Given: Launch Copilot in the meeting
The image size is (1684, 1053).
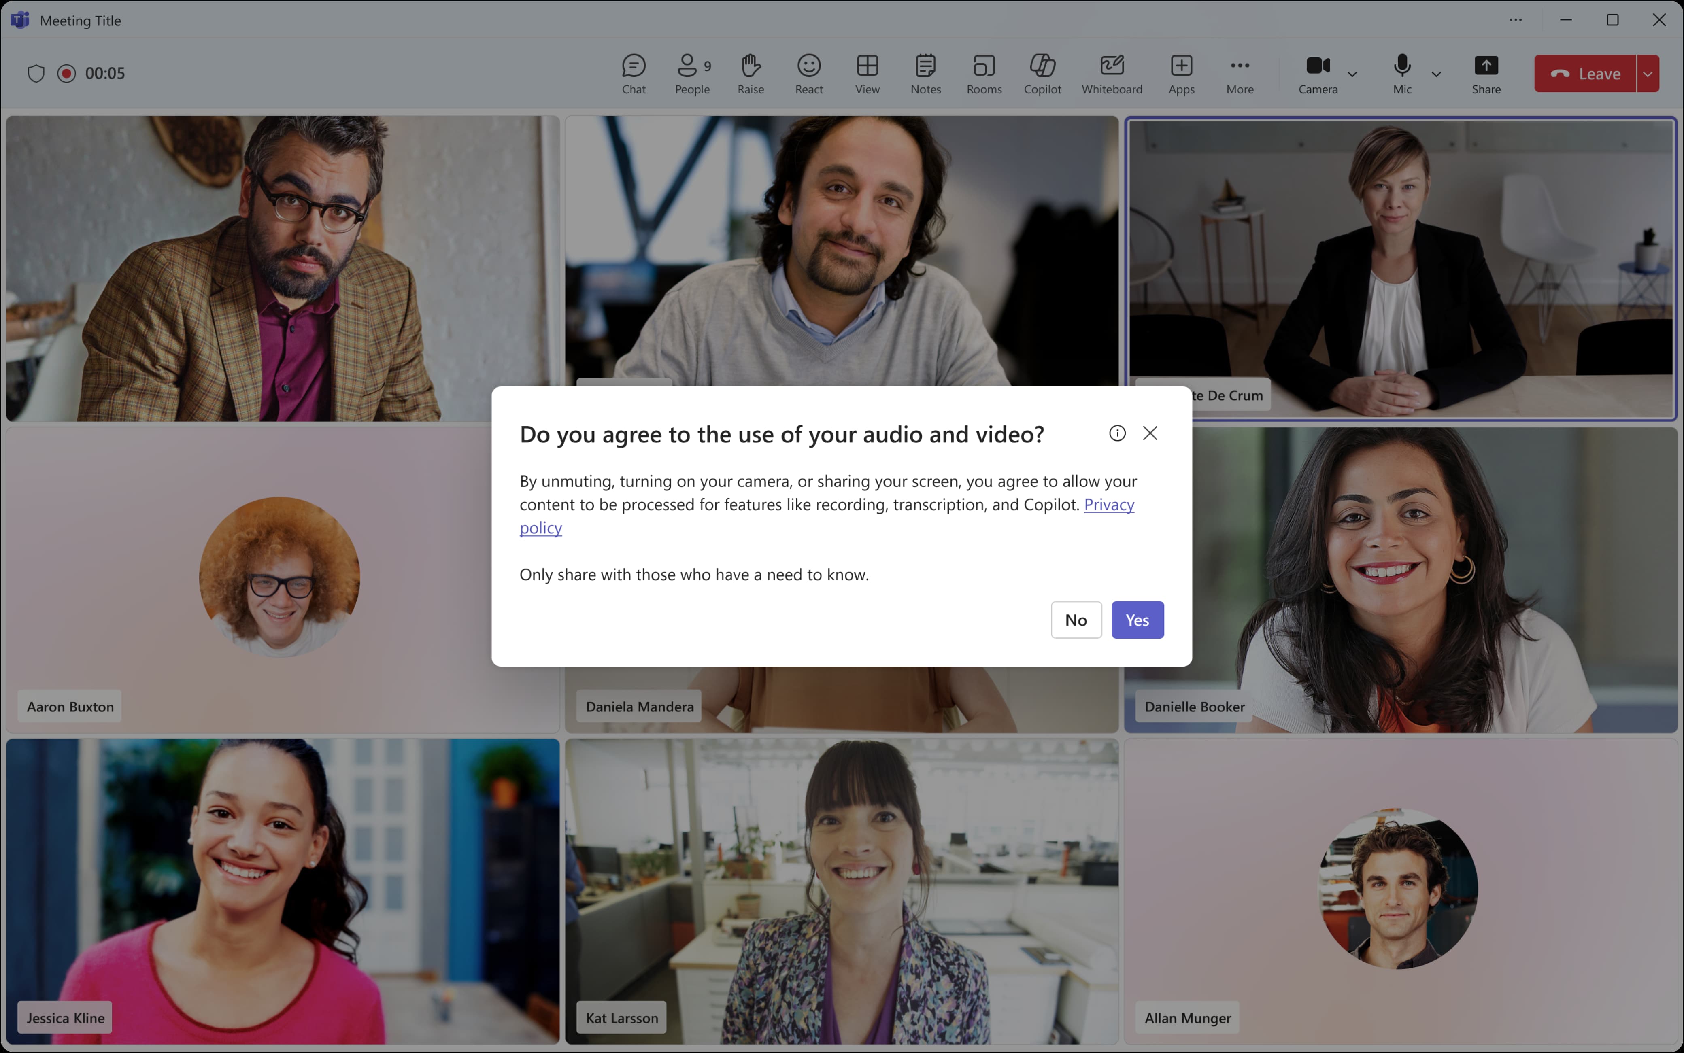Looking at the screenshot, I should point(1042,74).
